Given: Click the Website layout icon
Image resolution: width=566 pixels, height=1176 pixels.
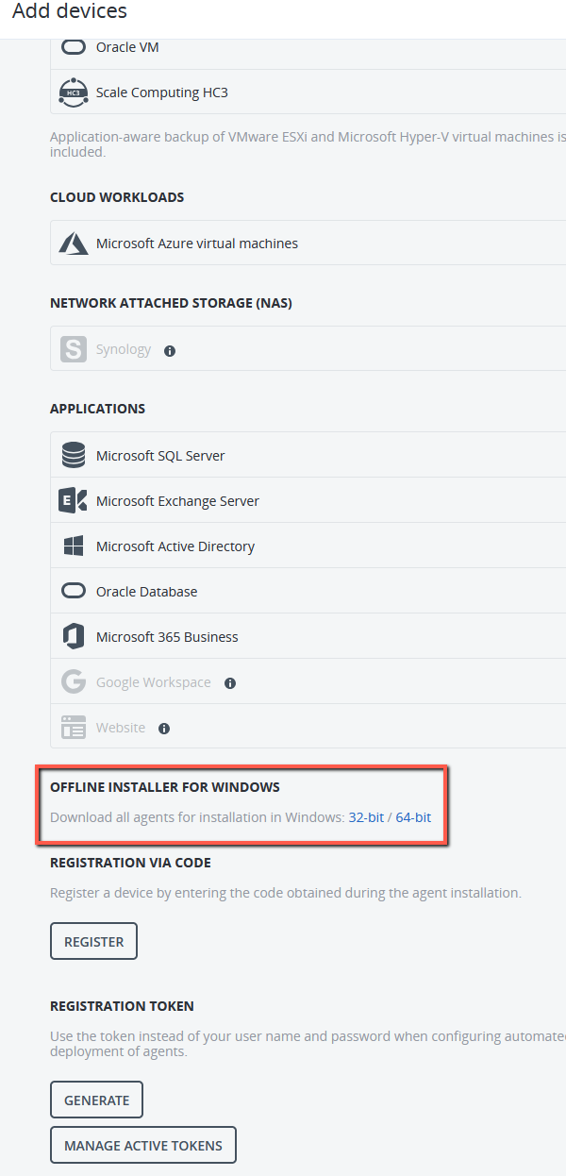Looking at the screenshot, I should [x=74, y=728].
